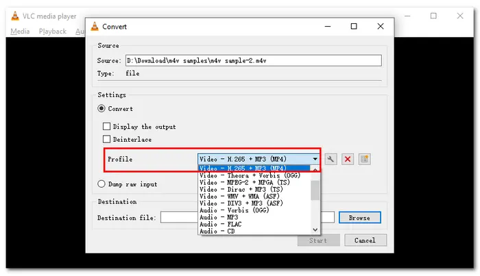Click the Destination file input field
The height and width of the screenshot is (276, 480).
(x=248, y=217)
